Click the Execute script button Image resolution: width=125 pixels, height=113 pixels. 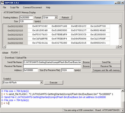[x=53, y=82]
